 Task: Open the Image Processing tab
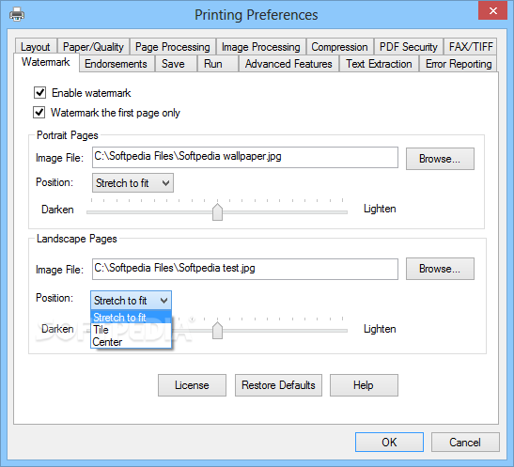pos(261,47)
